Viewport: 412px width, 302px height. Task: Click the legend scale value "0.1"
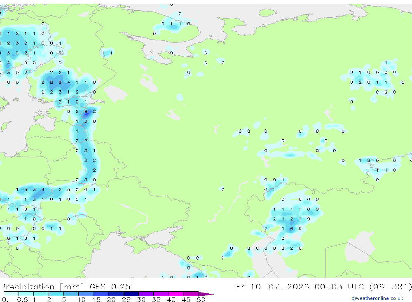[x=7, y=300]
